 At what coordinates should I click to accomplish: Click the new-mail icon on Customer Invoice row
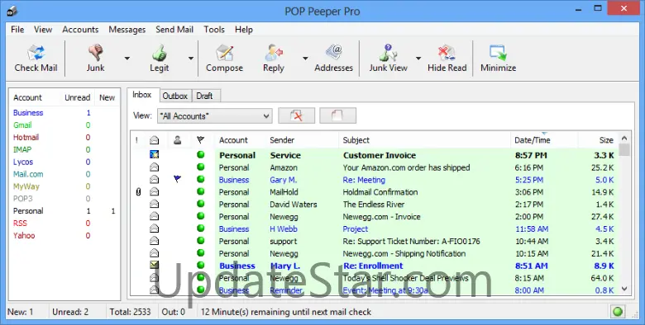pyautogui.click(x=155, y=155)
